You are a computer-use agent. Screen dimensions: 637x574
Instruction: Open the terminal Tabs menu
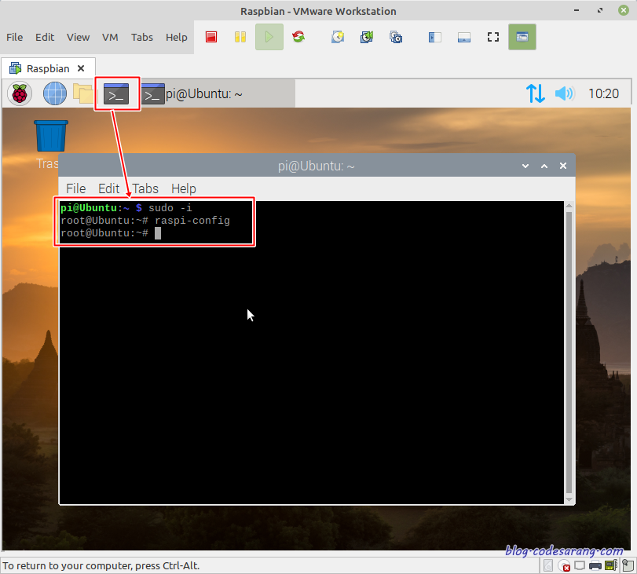[x=145, y=188]
